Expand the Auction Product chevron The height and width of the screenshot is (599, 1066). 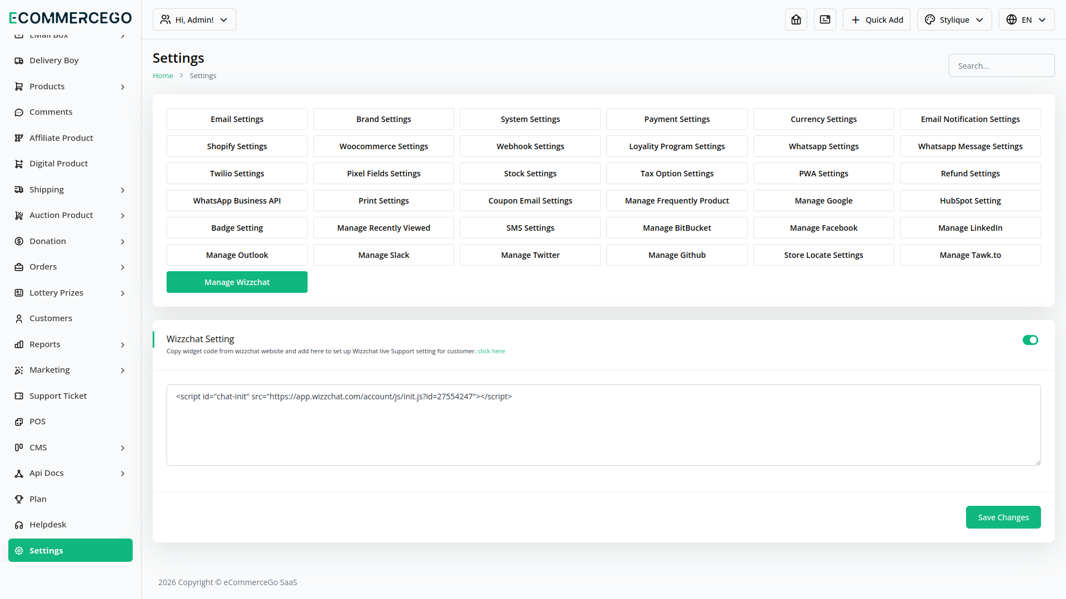click(123, 216)
